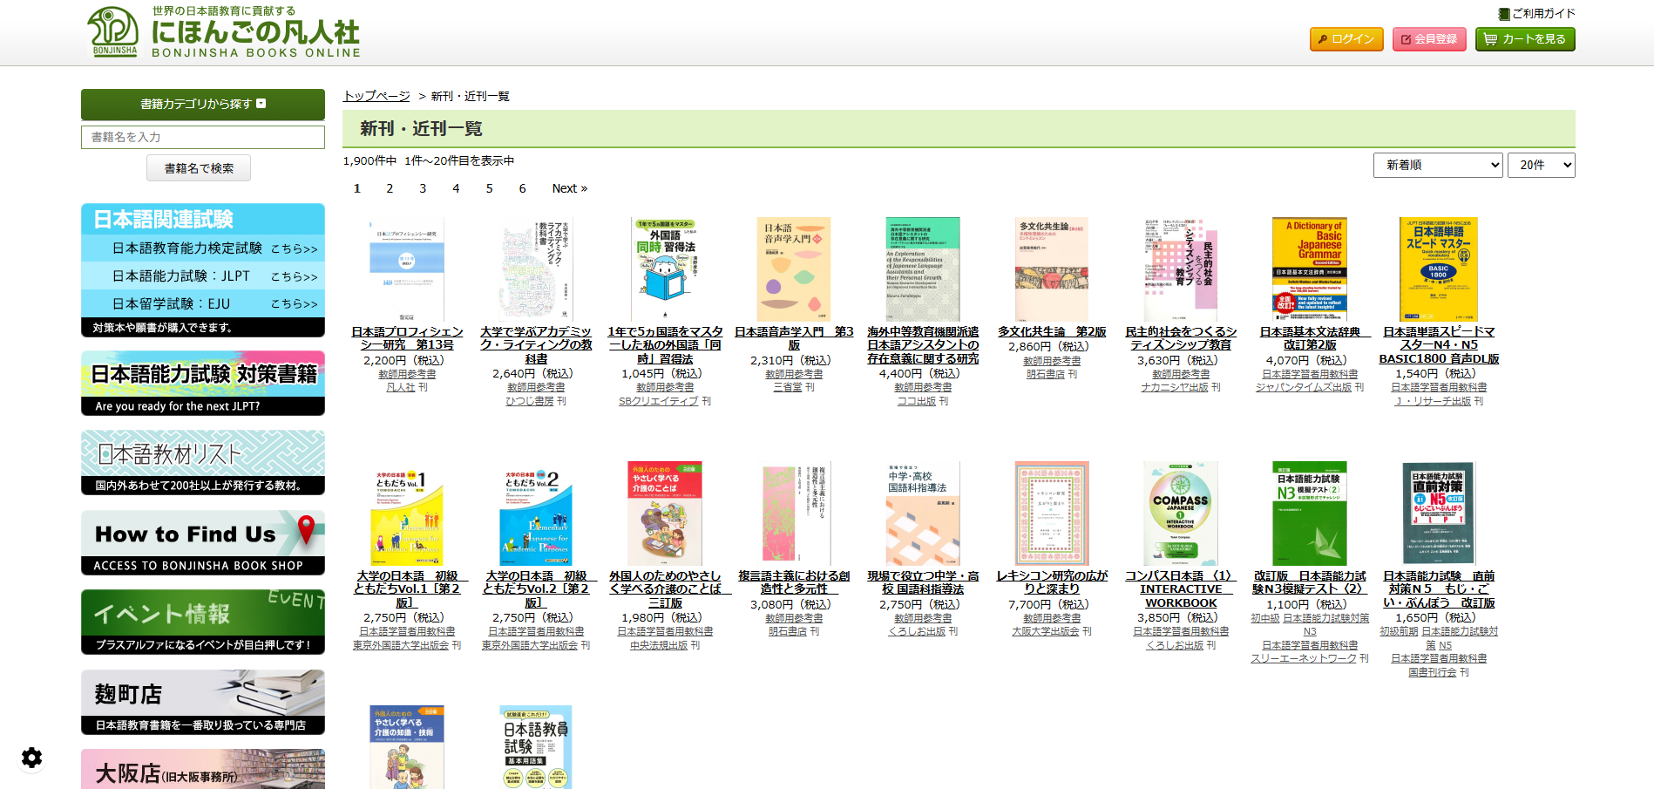The image size is (1654, 789).
Task: Click publisher link J・リサーチ出版
Action: (x=1433, y=401)
